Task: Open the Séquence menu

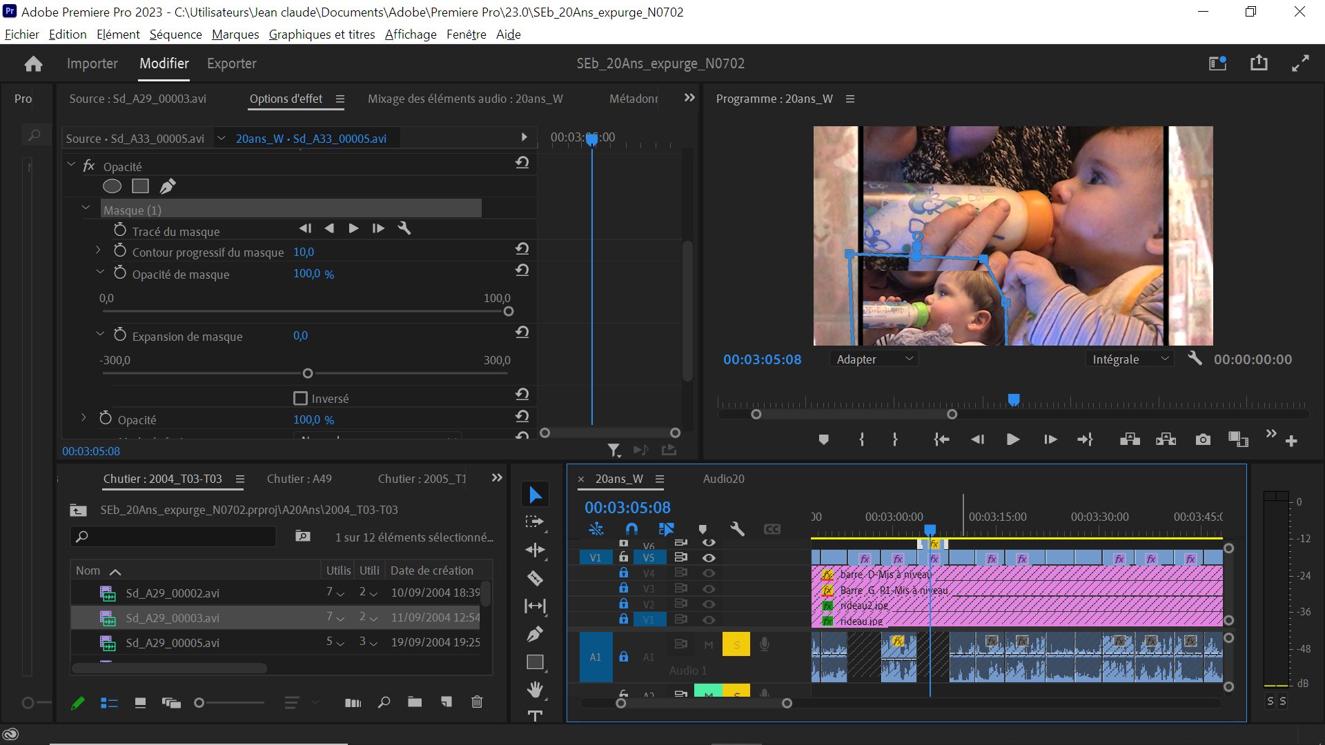Action: (175, 34)
